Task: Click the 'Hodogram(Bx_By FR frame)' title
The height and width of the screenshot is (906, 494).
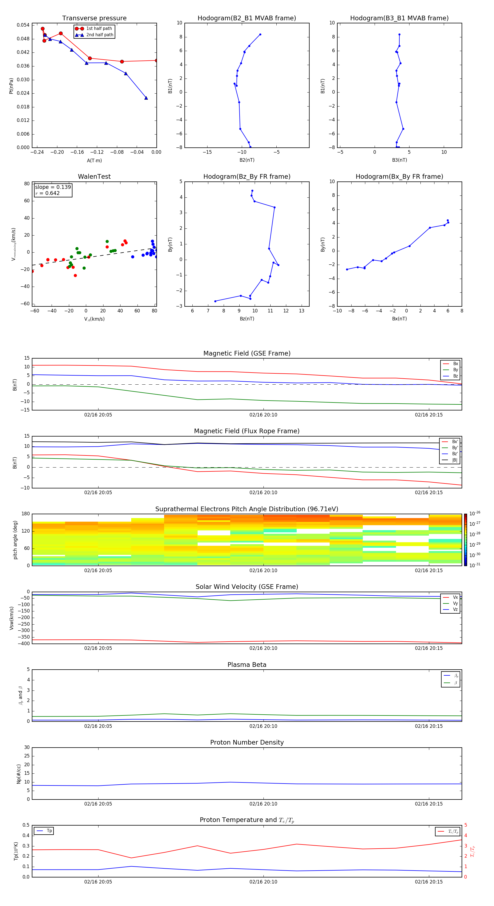Action: (x=399, y=177)
